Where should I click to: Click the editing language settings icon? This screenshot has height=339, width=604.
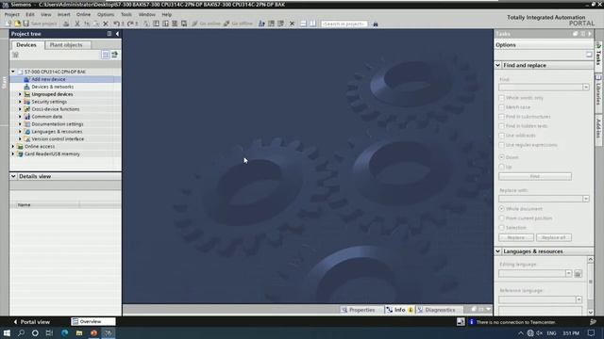coord(578,274)
